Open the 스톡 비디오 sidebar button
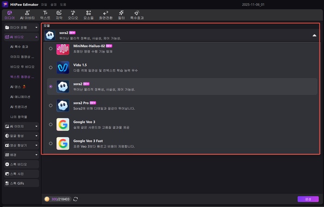Image resolution: width=324 pixels, height=207 pixels. (21, 164)
